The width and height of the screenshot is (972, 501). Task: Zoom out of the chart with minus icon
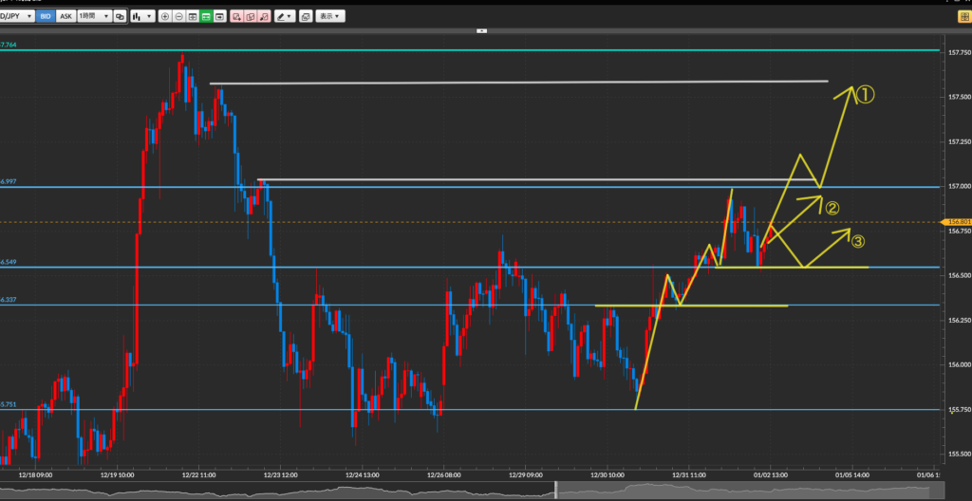(179, 16)
